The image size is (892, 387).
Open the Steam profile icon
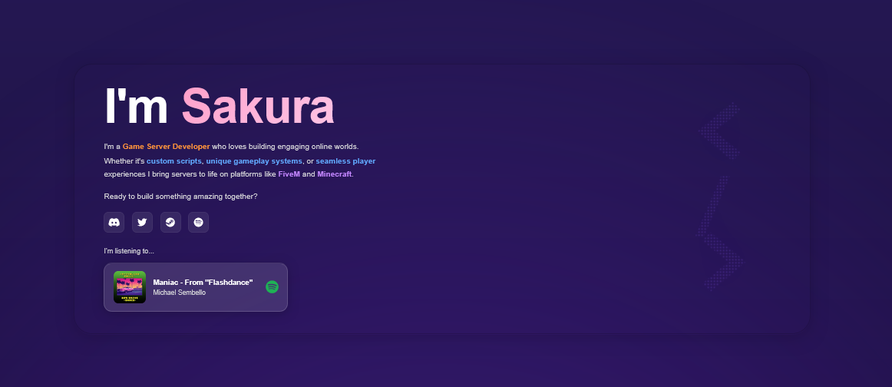click(x=170, y=223)
